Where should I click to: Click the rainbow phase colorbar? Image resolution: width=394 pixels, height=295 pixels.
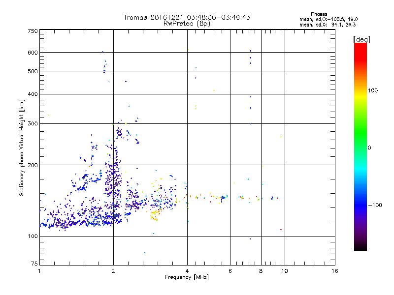(x=361, y=147)
